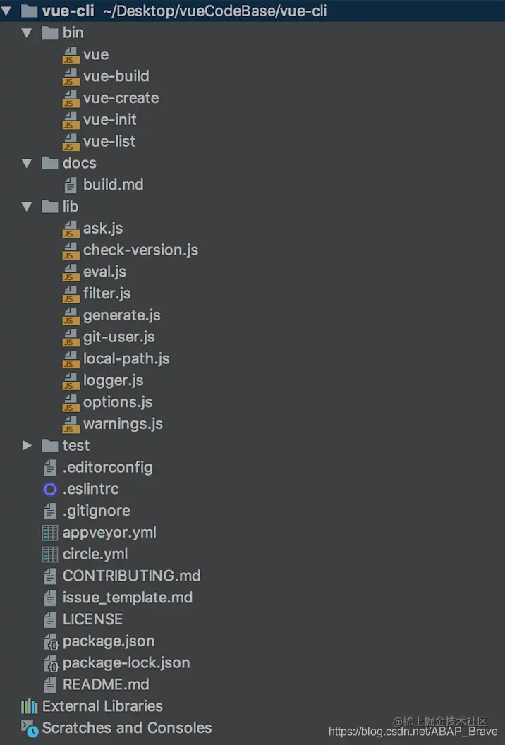
Task: Click the test folder icon
Action: click(x=50, y=445)
